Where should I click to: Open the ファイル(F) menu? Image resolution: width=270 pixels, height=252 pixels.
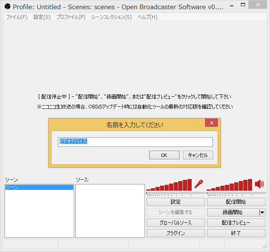[x=17, y=17]
